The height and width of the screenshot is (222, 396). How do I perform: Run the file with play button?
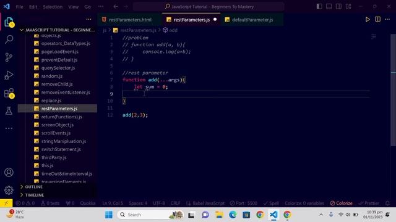(x=368, y=20)
